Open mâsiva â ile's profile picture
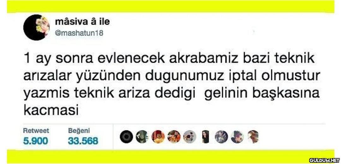 pyautogui.click(x=36, y=27)
